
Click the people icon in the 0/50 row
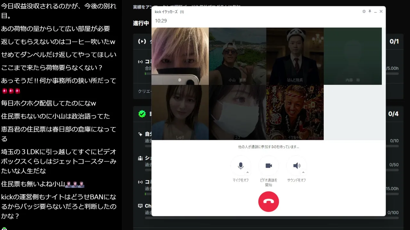pos(140,158)
